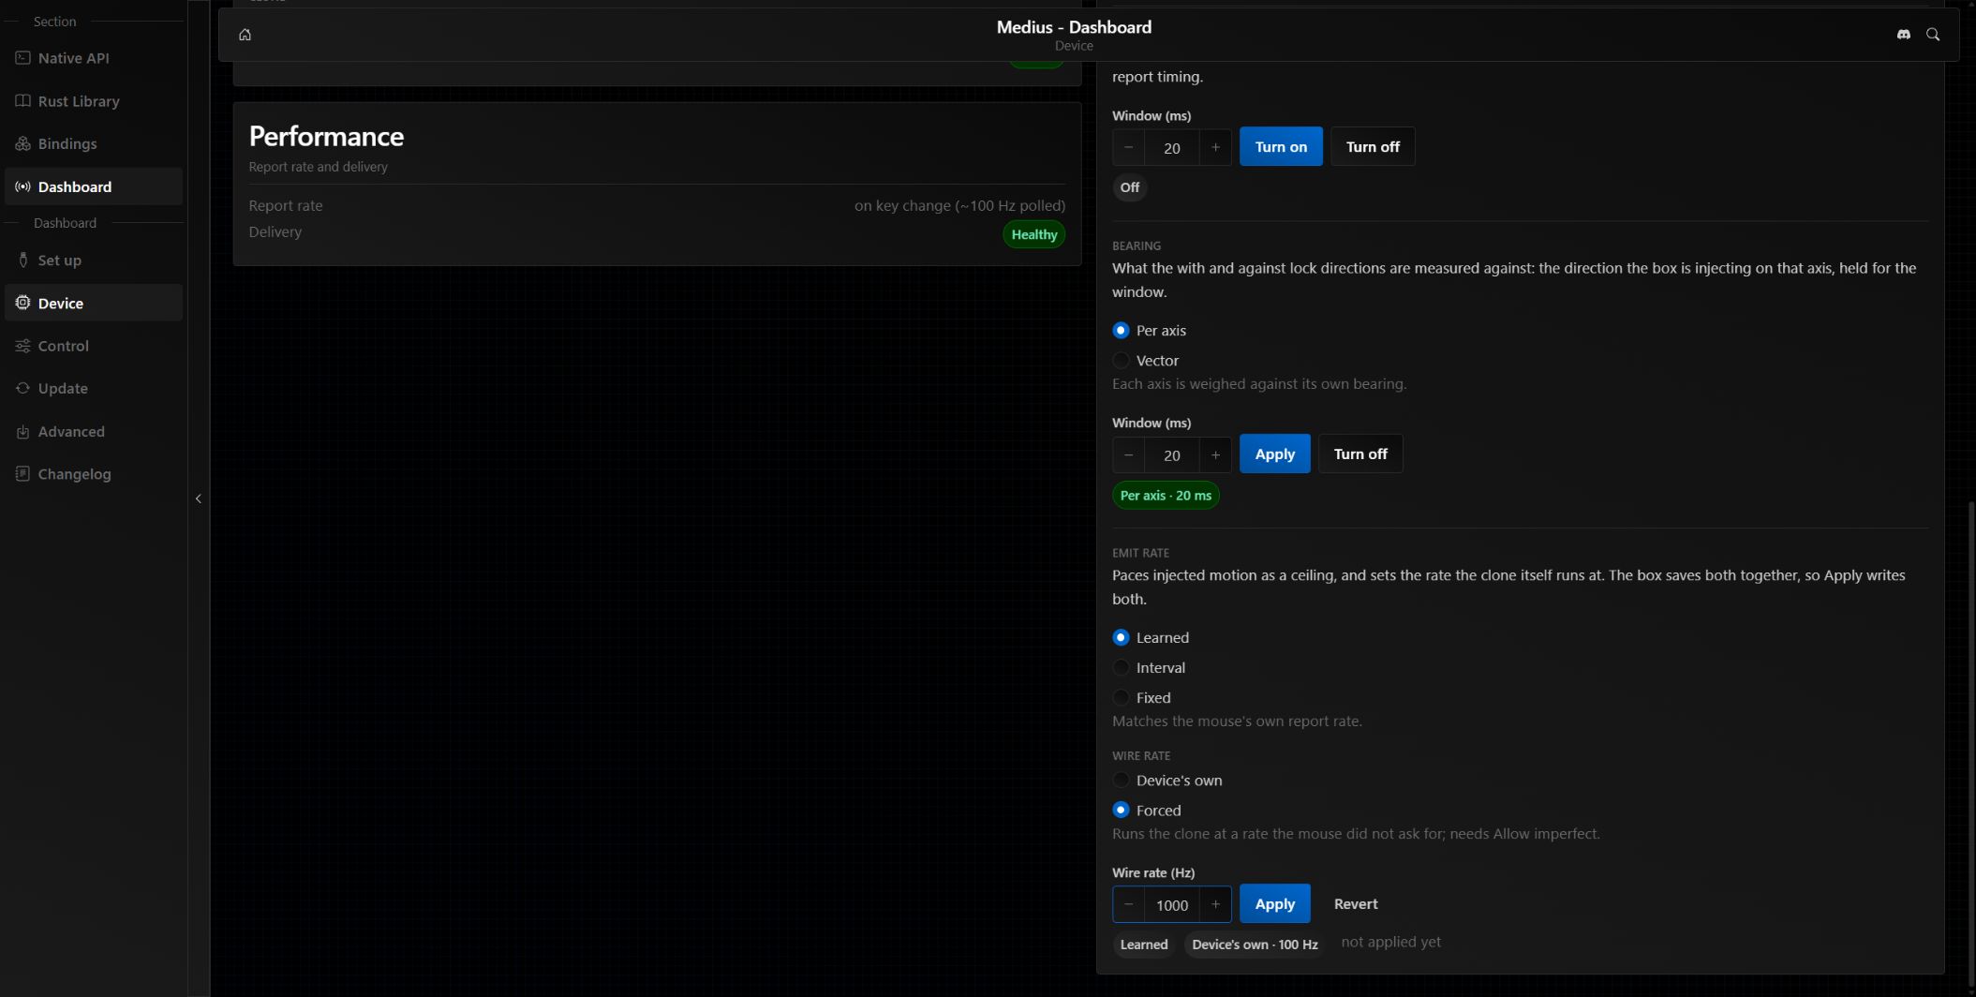The width and height of the screenshot is (1976, 997).
Task: Click the Changelog list icon
Action: point(22,474)
